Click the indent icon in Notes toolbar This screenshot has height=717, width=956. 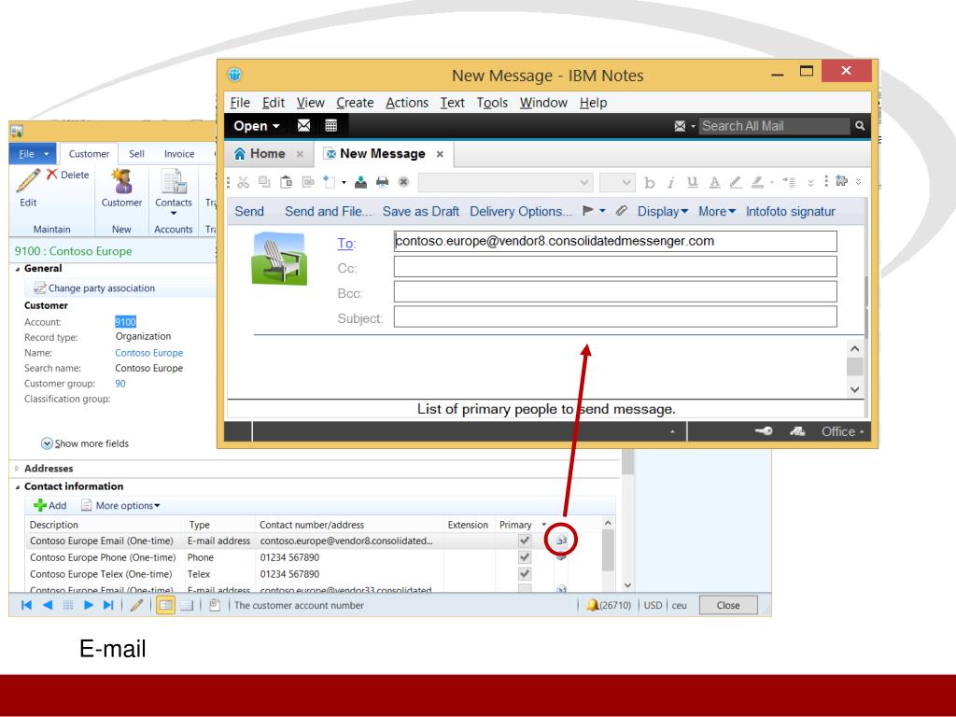789,182
